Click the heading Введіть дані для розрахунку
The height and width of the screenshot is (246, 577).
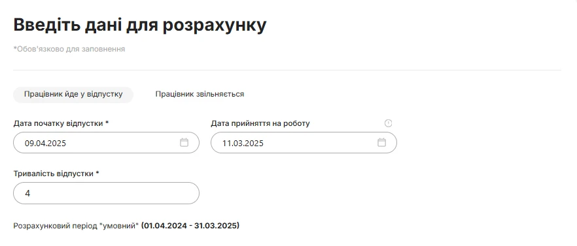140,25
